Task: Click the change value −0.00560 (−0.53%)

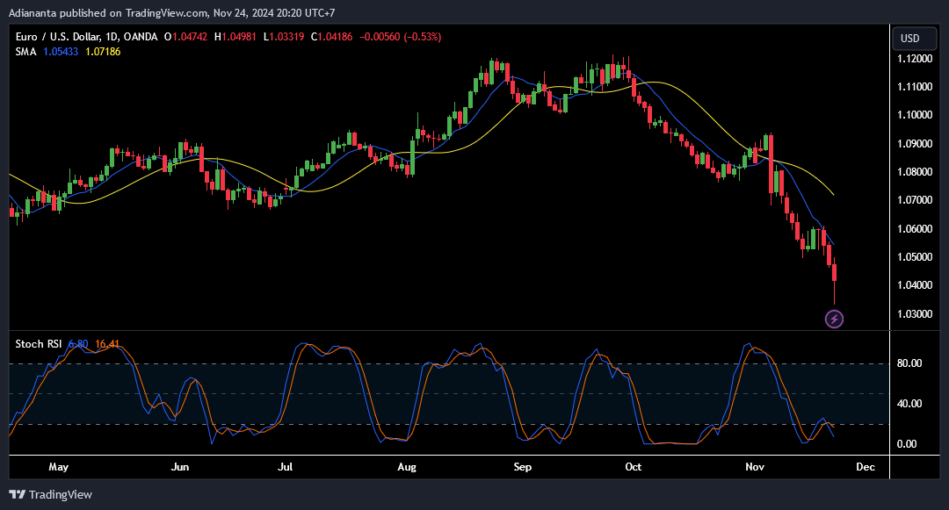Action: pos(400,37)
